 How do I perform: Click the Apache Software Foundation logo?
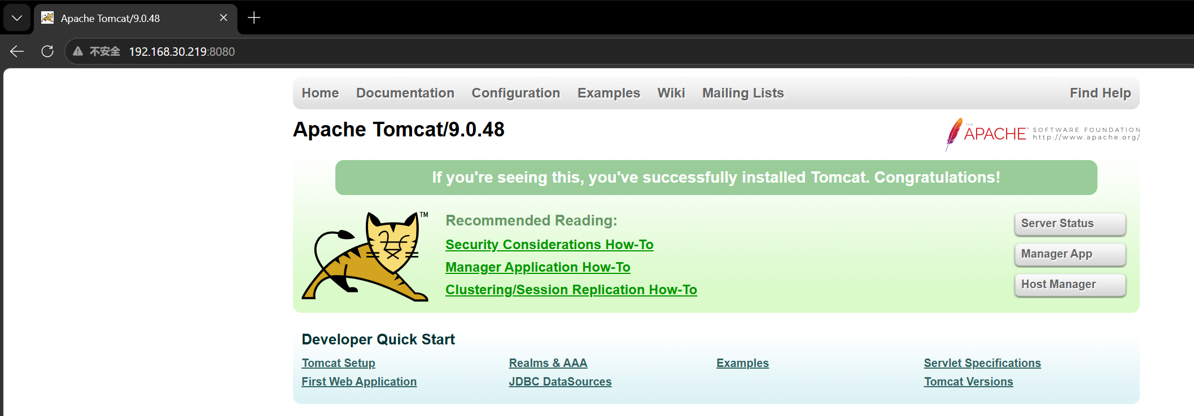coord(1043,134)
